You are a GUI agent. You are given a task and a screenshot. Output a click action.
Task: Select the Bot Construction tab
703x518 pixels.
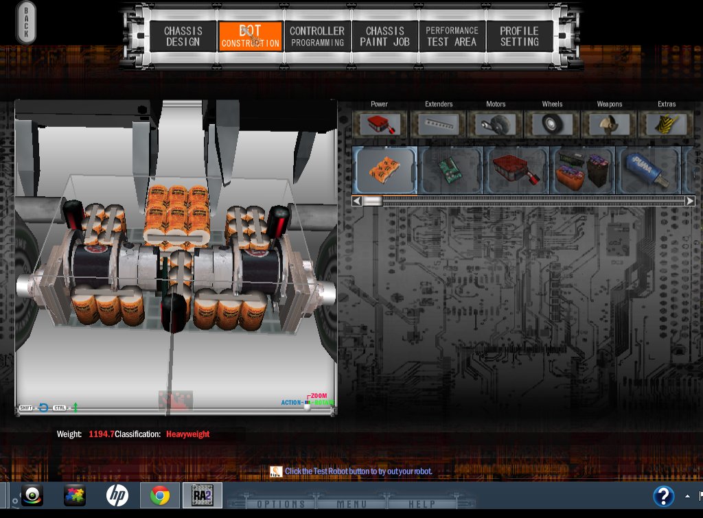[250, 36]
